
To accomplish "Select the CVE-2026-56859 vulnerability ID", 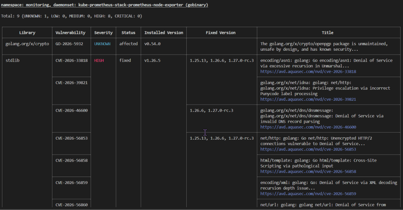I will tap(71, 183).
